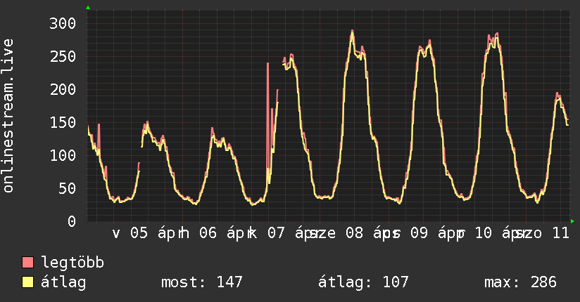Click the '05' date label on x-axis
This screenshot has height=302, width=580.
point(139,233)
